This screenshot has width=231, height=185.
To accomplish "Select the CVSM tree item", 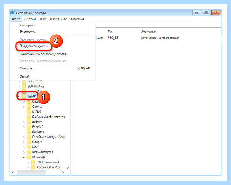I will pos(37,112).
